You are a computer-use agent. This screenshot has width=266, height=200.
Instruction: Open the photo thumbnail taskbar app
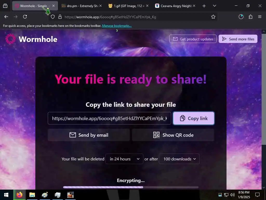(70, 195)
